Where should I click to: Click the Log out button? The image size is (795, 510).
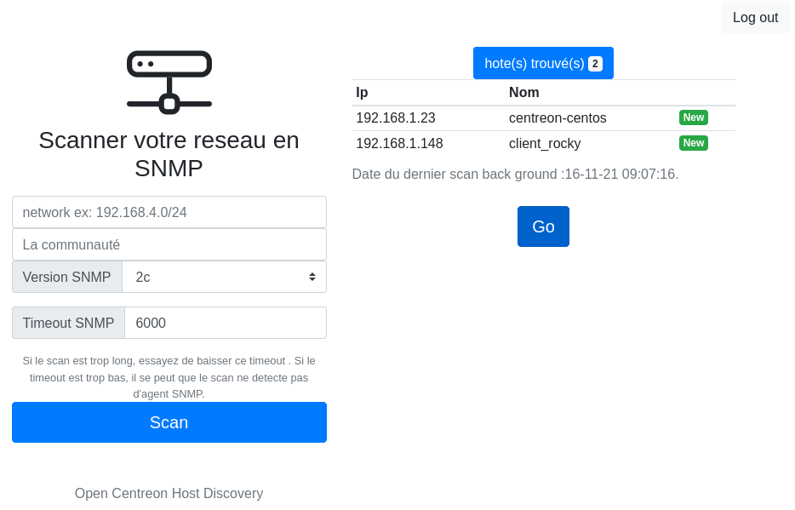click(755, 17)
